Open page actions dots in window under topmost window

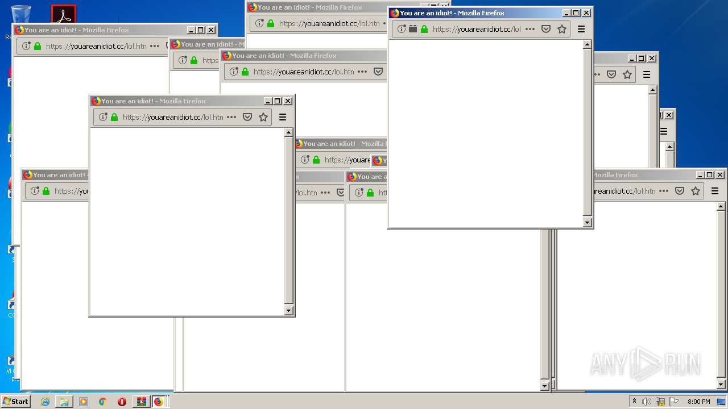[362, 72]
